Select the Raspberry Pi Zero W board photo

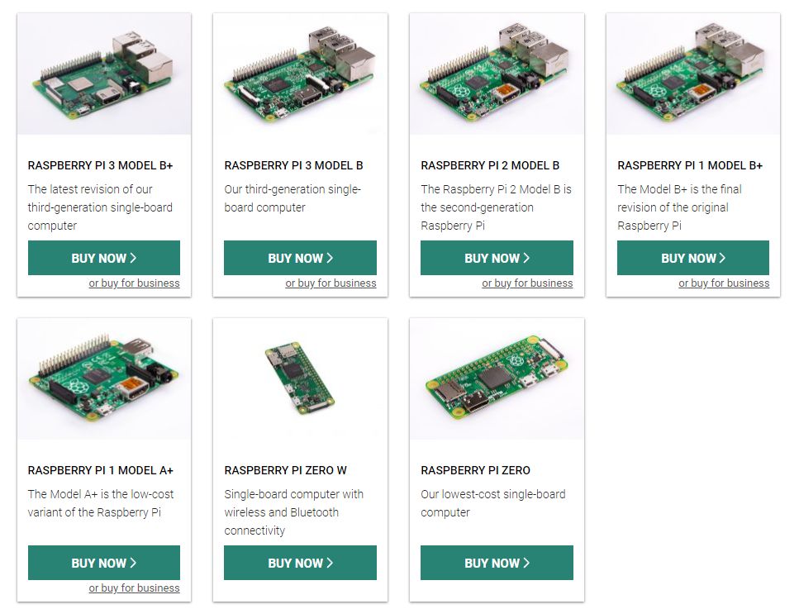(x=300, y=378)
